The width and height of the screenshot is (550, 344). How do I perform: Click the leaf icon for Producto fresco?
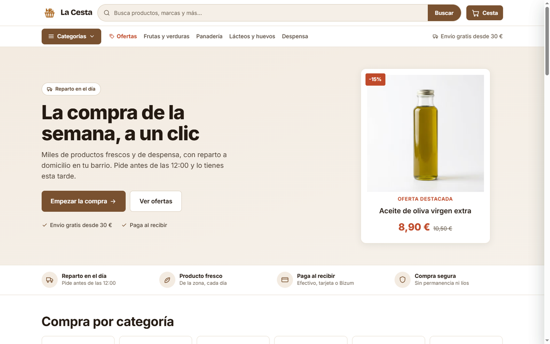point(167,280)
